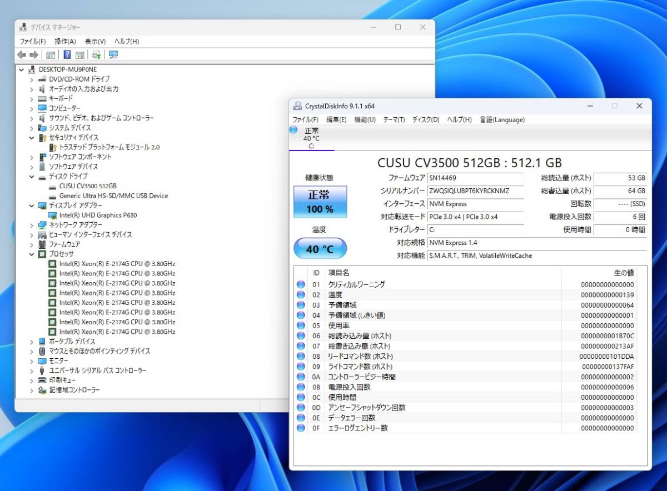This screenshot has width=667, height=491.
Task: Click the 印刷キュー printer category icon
Action: click(42, 380)
